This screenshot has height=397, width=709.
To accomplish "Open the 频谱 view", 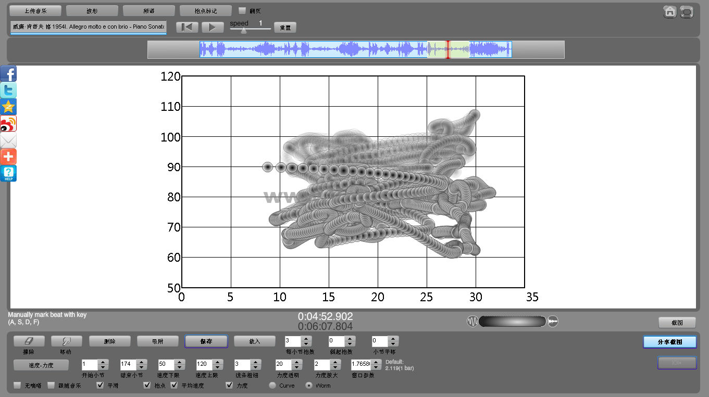I will click(148, 10).
